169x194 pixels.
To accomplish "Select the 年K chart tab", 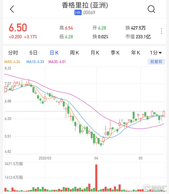I will pyautogui.click(x=136, y=53).
